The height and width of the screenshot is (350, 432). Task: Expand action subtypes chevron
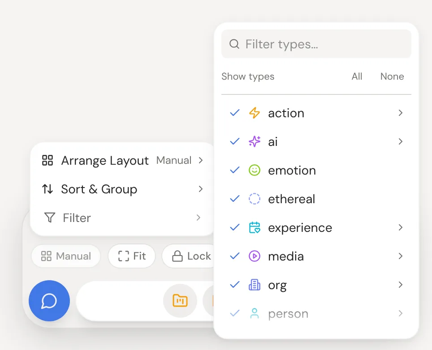(401, 113)
